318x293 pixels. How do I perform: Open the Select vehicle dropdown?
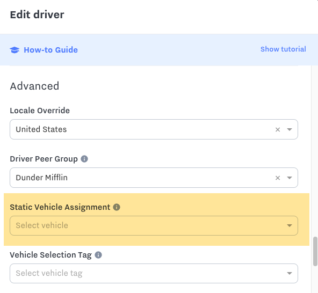click(x=154, y=225)
